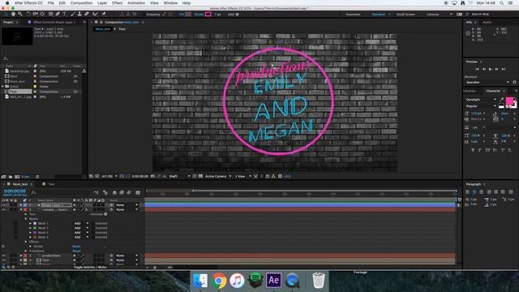Click the shape Fill color swatch

(188, 15)
